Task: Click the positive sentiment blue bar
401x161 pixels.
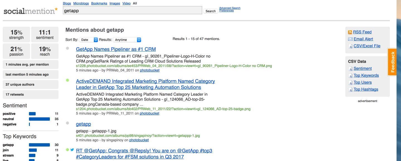Action: coord(32,114)
